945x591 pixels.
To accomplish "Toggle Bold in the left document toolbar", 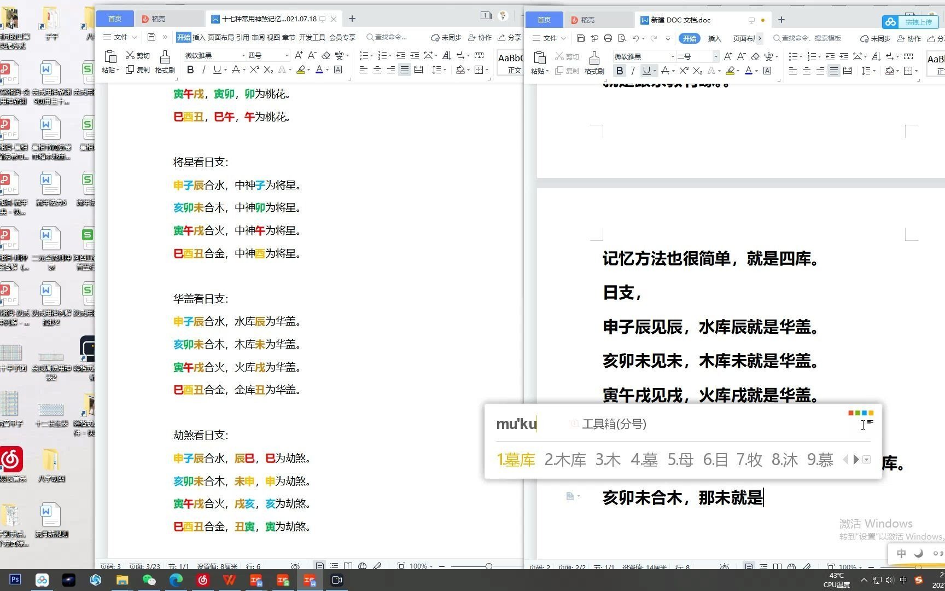I will pos(190,69).
